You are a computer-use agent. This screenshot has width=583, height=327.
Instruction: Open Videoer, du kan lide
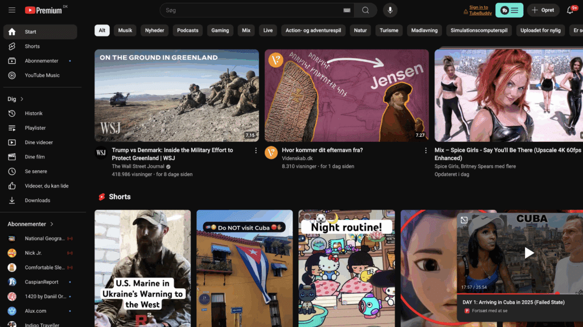[x=40, y=186]
